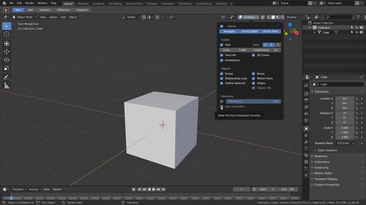366x205 pixels.
Task: Enable the Wireframe geometry checkbox
Action: [221, 101]
